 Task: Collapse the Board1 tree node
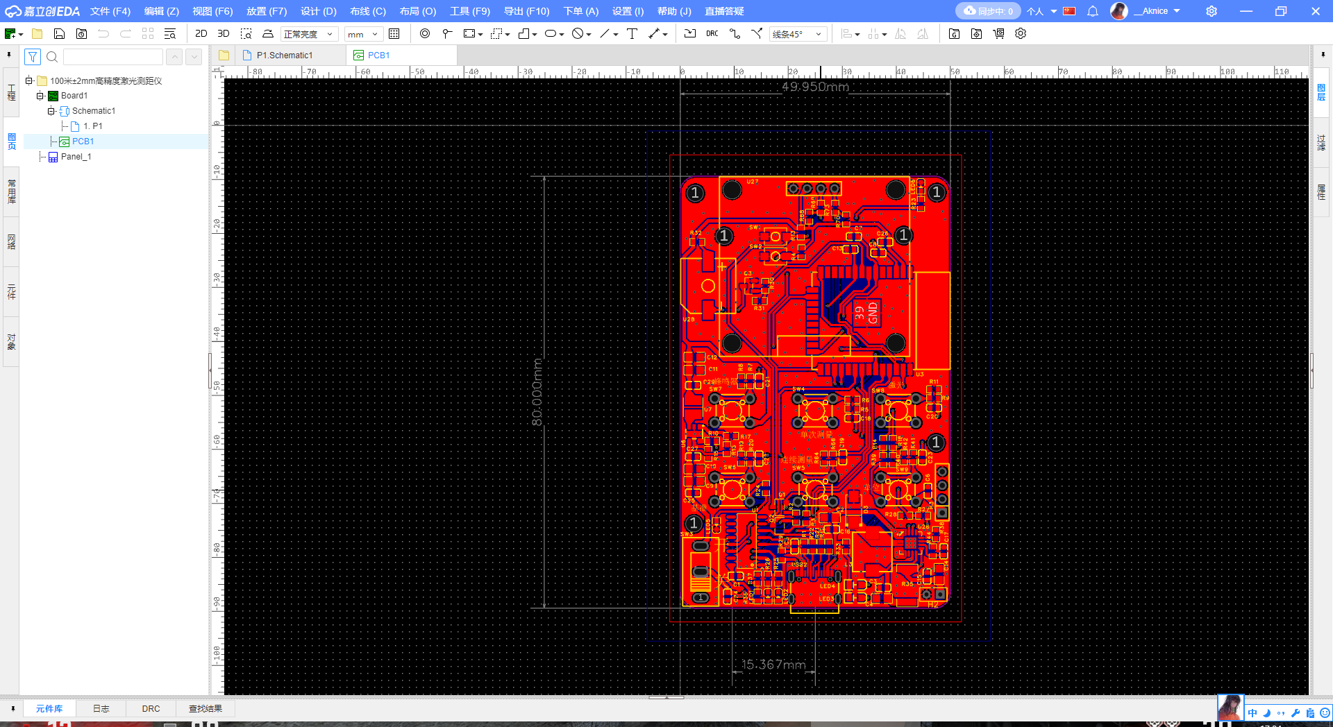coord(40,96)
